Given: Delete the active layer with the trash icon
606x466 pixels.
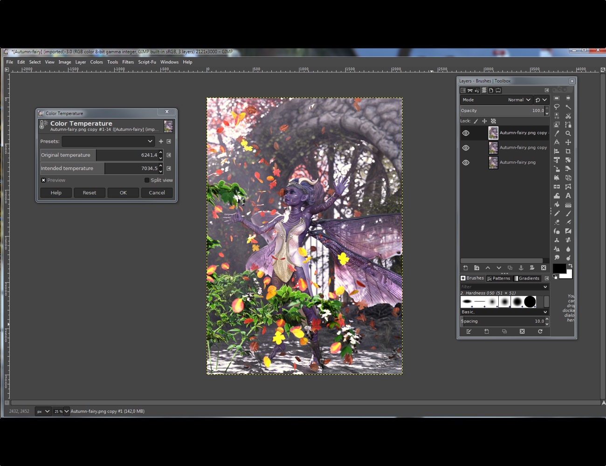Looking at the screenshot, I should (544, 267).
